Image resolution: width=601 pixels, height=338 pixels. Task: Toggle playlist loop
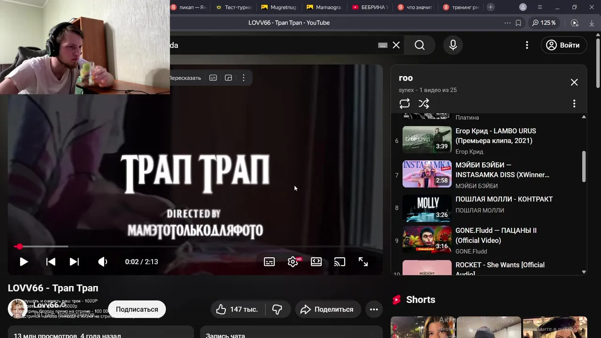pyautogui.click(x=405, y=103)
